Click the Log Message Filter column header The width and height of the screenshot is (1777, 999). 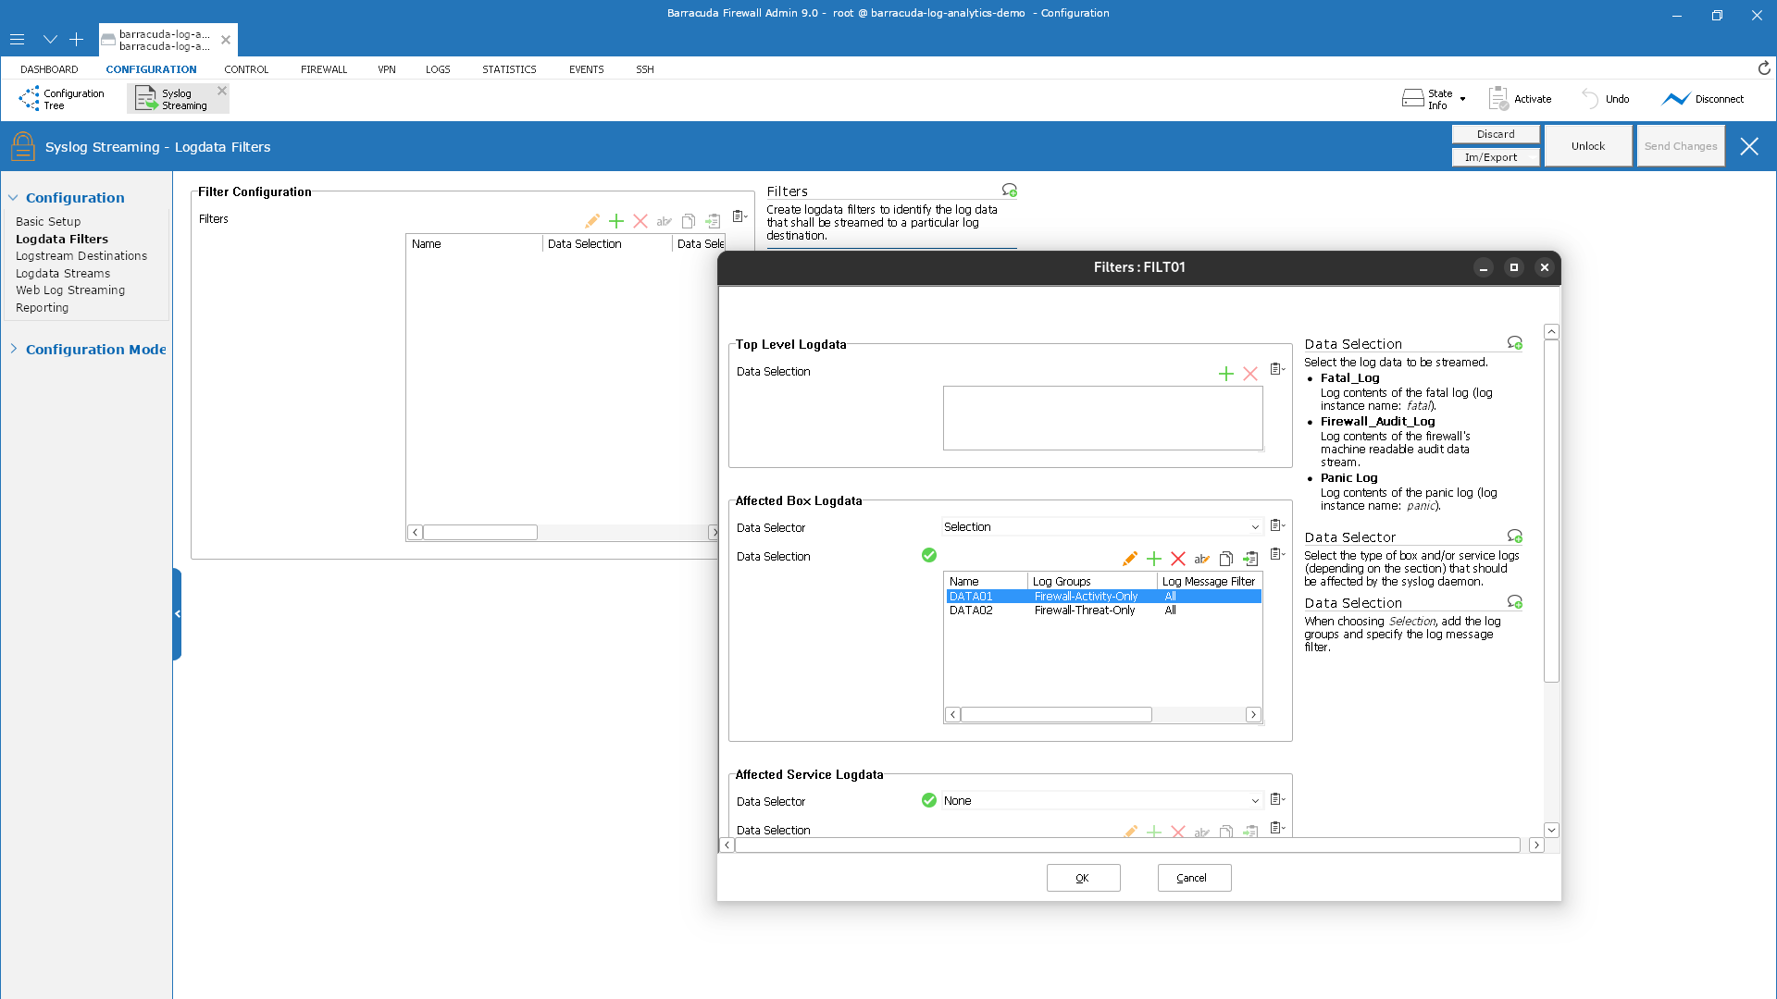1210,582
